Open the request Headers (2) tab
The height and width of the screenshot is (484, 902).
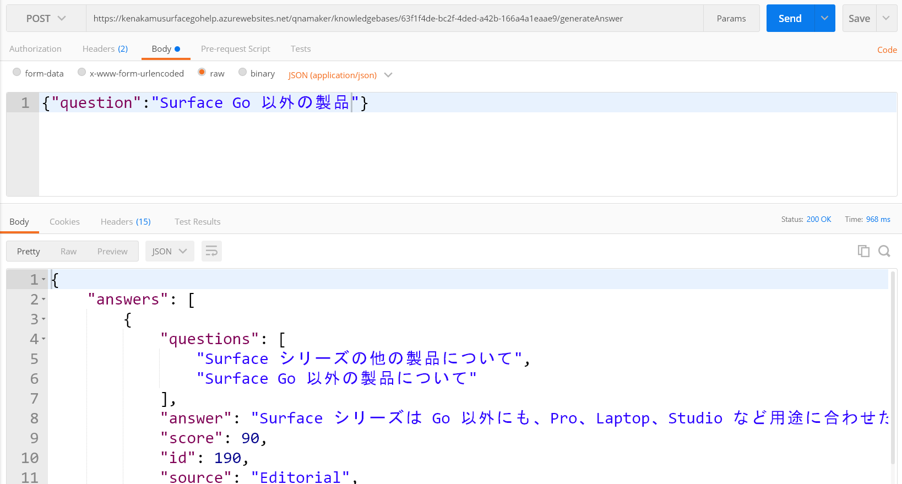105,49
